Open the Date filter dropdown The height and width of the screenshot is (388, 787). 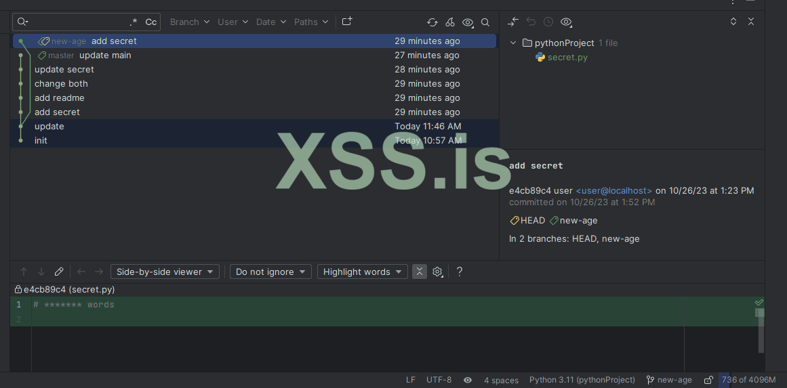tap(271, 22)
